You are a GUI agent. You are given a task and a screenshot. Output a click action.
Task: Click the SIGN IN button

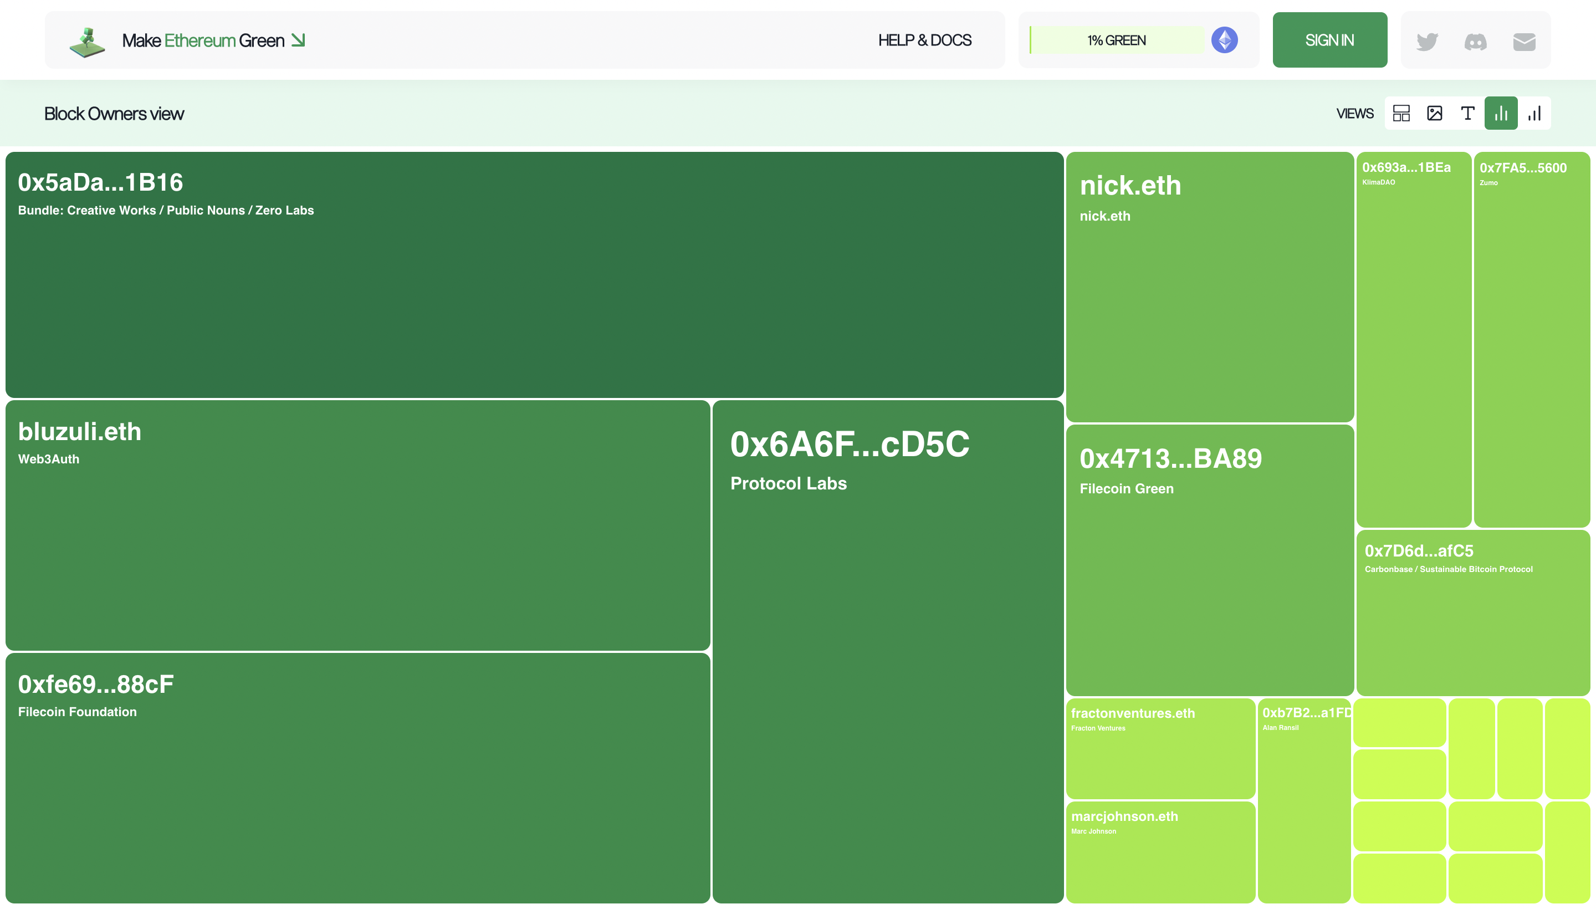1329,40
